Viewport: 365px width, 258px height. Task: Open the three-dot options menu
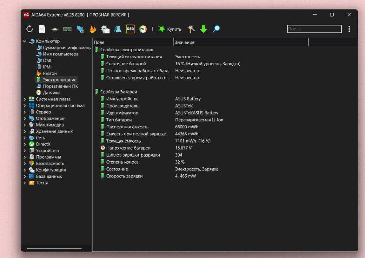pyautogui.click(x=349, y=29)
